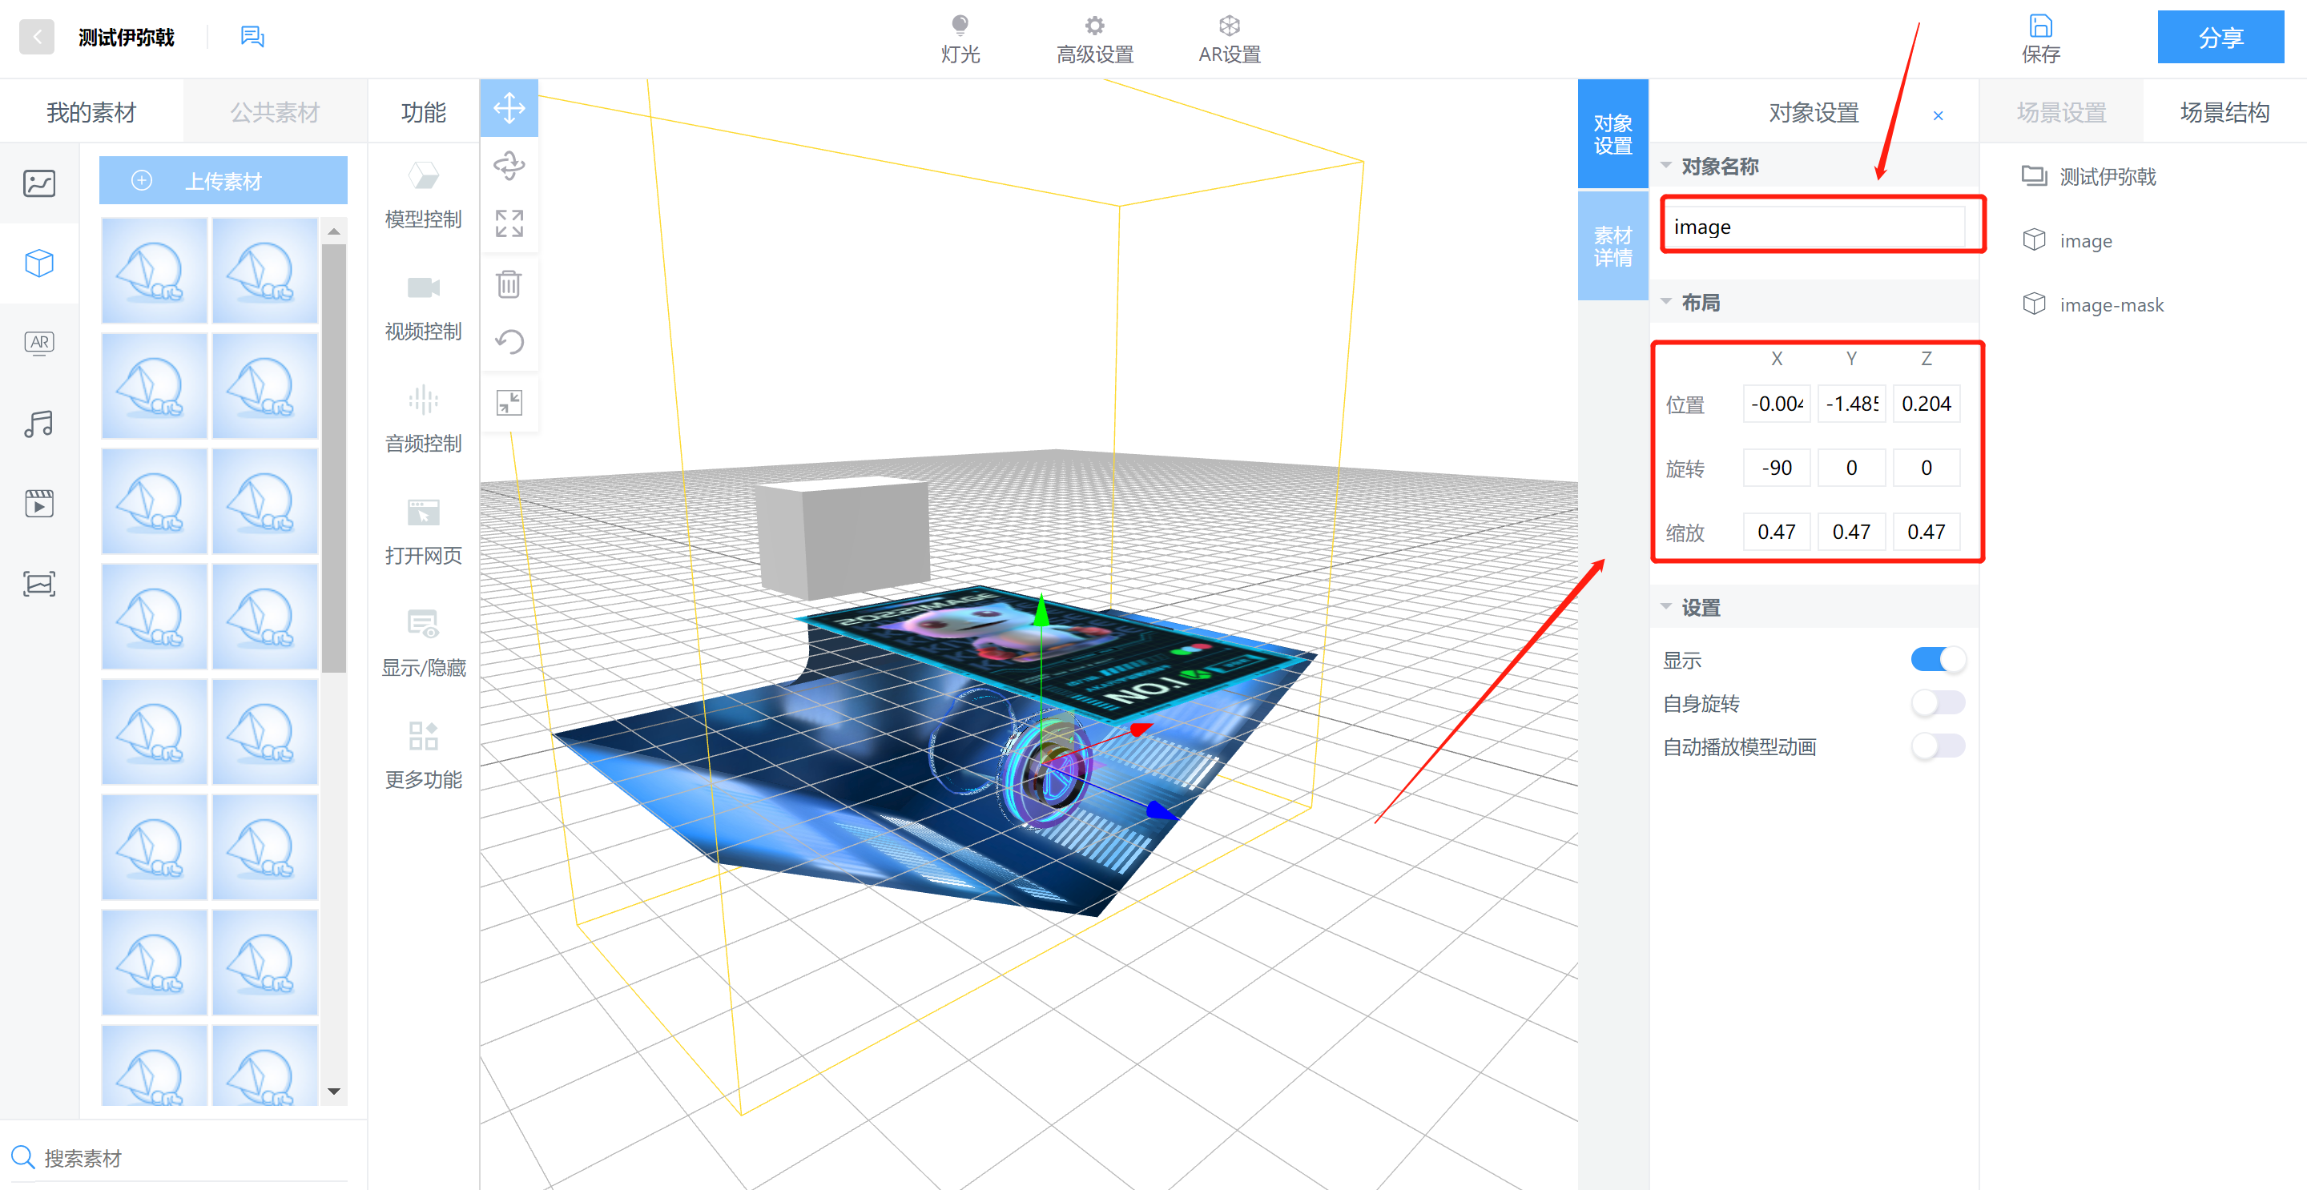The height and width of the screenshot is (1190, 2307).
Task: Open the music audio assets category
Action: click(x=39, y=424)
